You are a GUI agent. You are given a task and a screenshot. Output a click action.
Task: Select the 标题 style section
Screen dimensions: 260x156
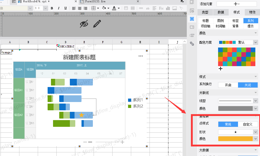206,21
